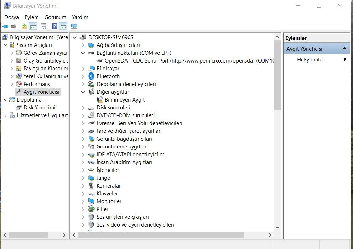353x249 pixels.
Task: Select Ses, video ve oyun denetleyicileri row
Action: pos(135,225)
